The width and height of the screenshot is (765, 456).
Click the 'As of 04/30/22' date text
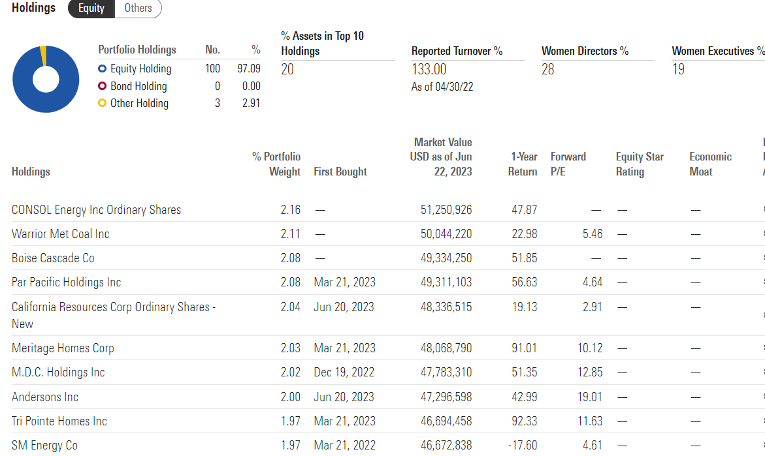(442, 87)
